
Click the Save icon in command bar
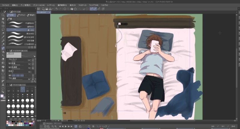click(x=50, y=9)
